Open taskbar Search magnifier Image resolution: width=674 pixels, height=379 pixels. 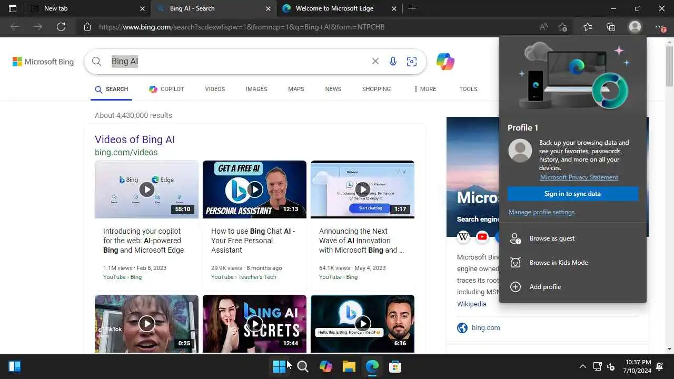303,366
